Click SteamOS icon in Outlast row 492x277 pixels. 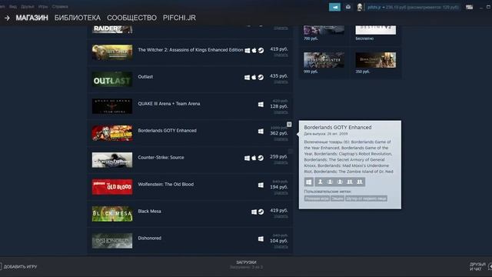(261, 77)
